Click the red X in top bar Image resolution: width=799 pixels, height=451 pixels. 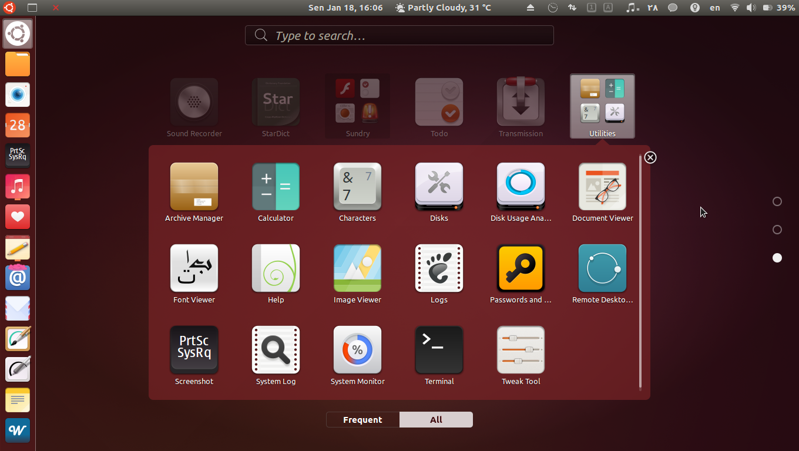[56, 8]
